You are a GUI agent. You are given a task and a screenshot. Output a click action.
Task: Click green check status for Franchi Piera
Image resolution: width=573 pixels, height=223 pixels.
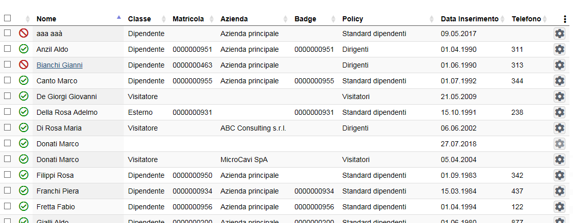pyautogui.click(x=23, y=191)
